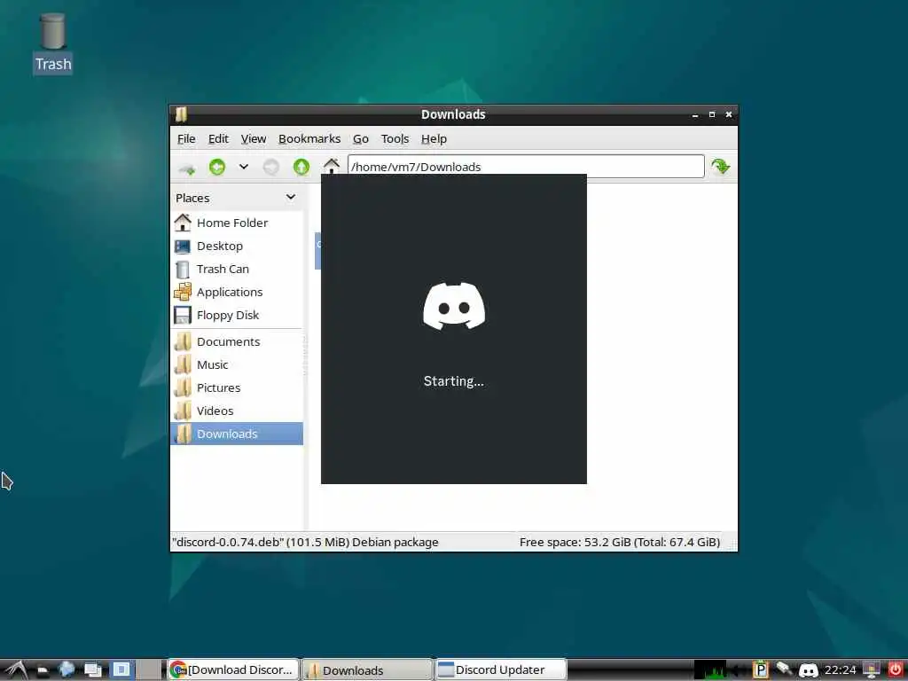Viewport: 908px width, 681px height.
Task: Open Trash Can from Places sidebar
Action: coord(237,270)
